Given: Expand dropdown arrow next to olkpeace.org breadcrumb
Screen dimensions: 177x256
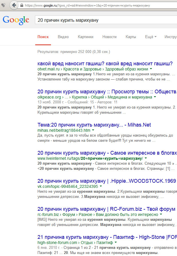Looking at the screenshot, I should tap(155, 97).
